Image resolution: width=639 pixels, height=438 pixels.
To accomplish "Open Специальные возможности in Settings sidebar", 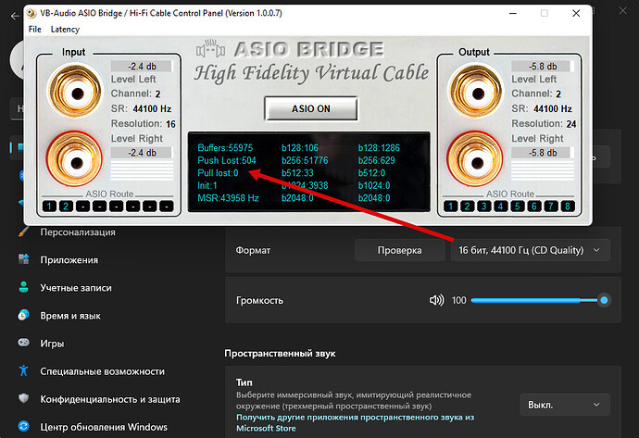I will click(x=102, y=371).
